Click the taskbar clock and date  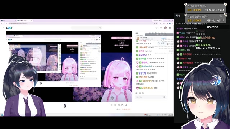click(x=171, y=115)
